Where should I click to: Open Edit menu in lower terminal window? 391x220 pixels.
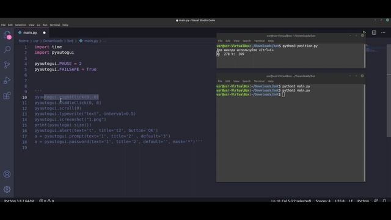tap(228, 81)
